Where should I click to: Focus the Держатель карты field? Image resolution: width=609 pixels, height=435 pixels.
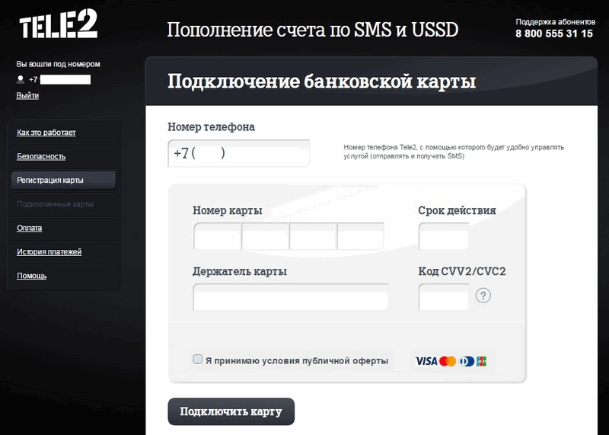click(291, 297)
